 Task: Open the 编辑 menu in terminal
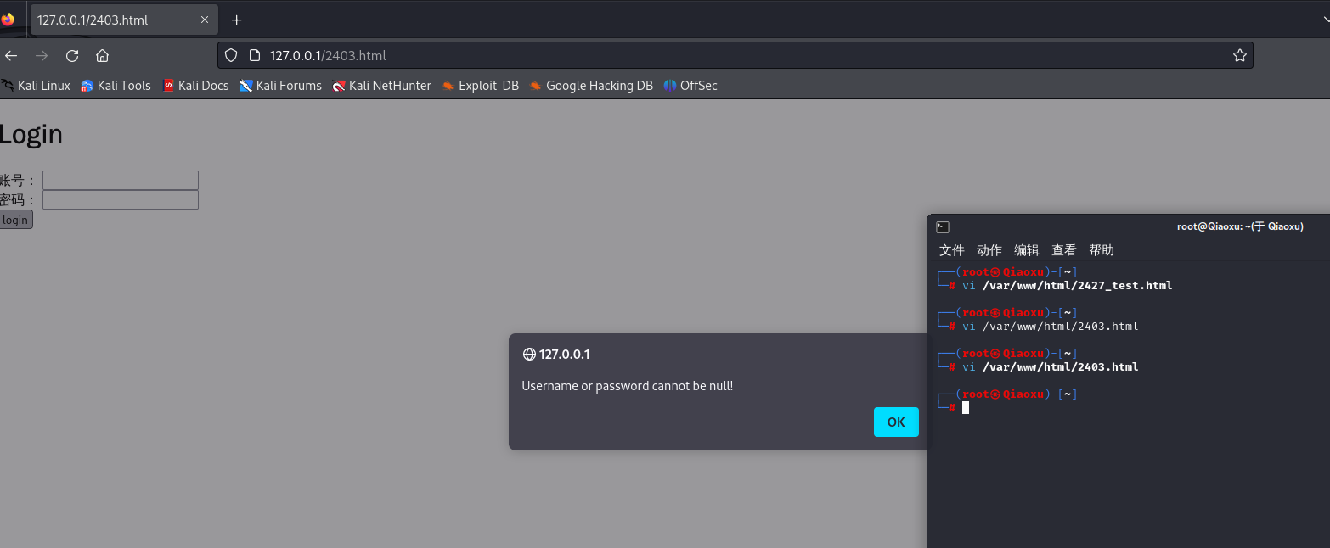pyautogui.click(x=1027, y=250)
